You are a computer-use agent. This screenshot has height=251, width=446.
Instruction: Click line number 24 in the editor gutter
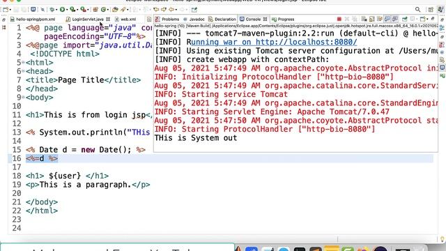click(x=17, y=228)
